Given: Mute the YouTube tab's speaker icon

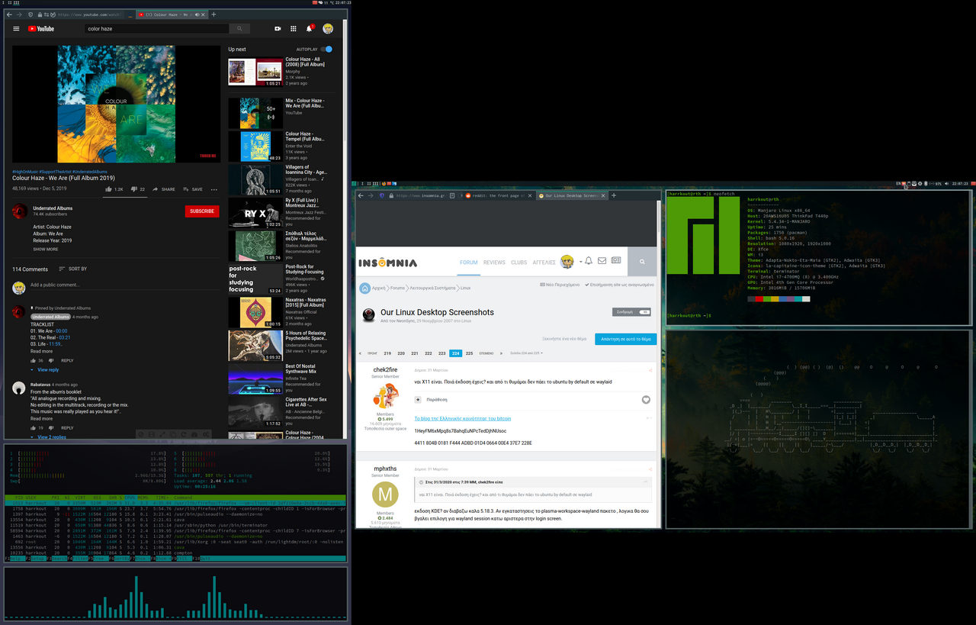Looking at the screenshot, I should pos(197,14).
